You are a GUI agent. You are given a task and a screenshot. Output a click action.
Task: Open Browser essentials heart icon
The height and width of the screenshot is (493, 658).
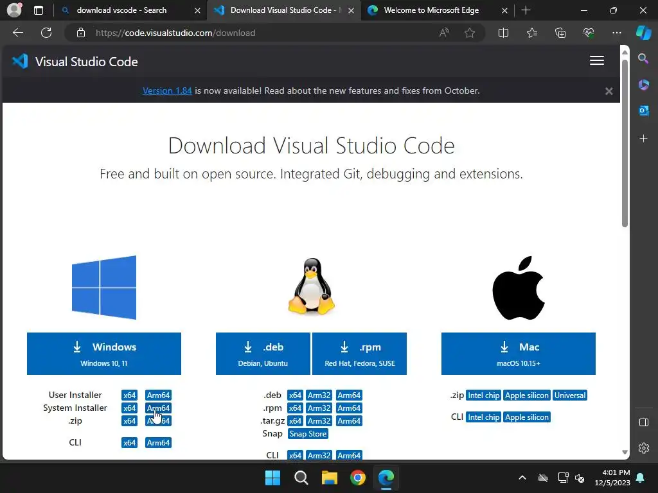(x=589, y=33)
